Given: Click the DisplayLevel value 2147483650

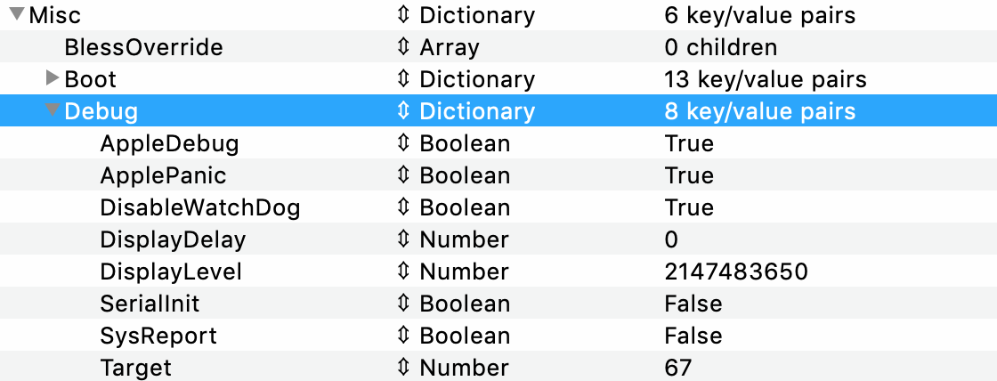Looking at the screenshot, I should tap(736, 272).
